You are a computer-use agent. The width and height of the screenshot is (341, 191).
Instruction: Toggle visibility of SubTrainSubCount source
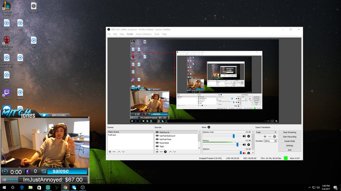tap(157, 136)
